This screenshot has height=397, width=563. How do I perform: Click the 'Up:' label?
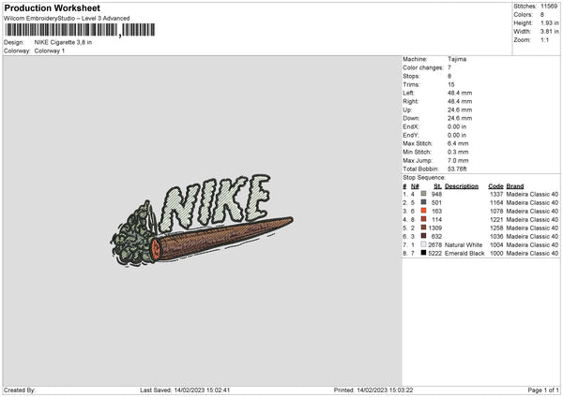[407, 110]
